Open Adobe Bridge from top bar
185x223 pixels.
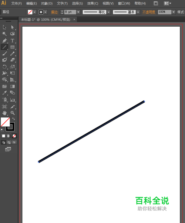[156, 3]
